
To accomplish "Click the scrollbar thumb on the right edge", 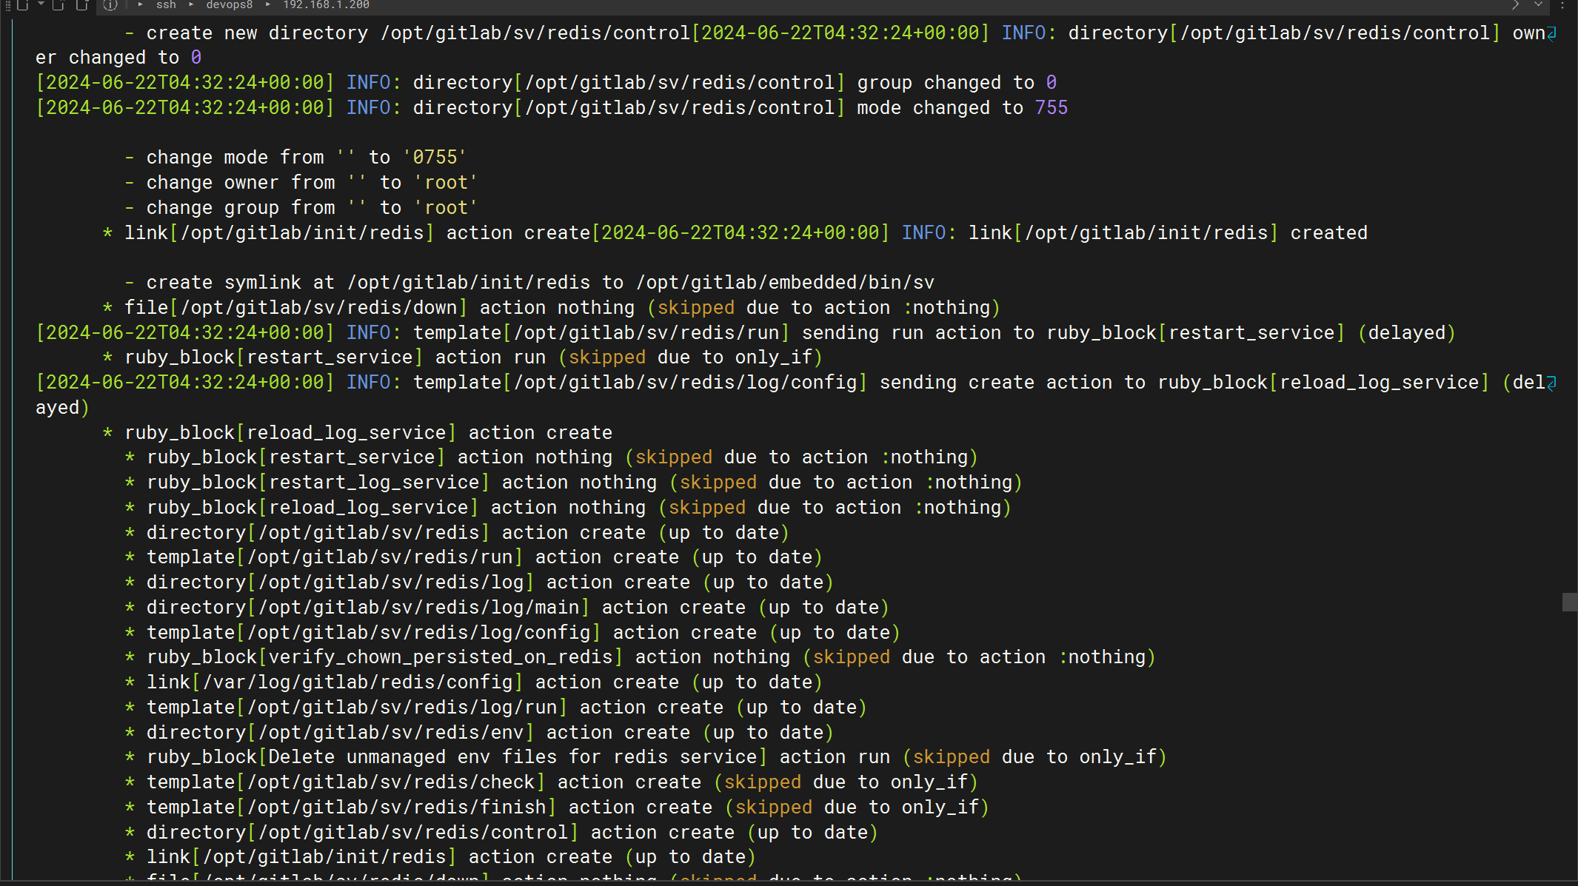I will click(1570, 602).
